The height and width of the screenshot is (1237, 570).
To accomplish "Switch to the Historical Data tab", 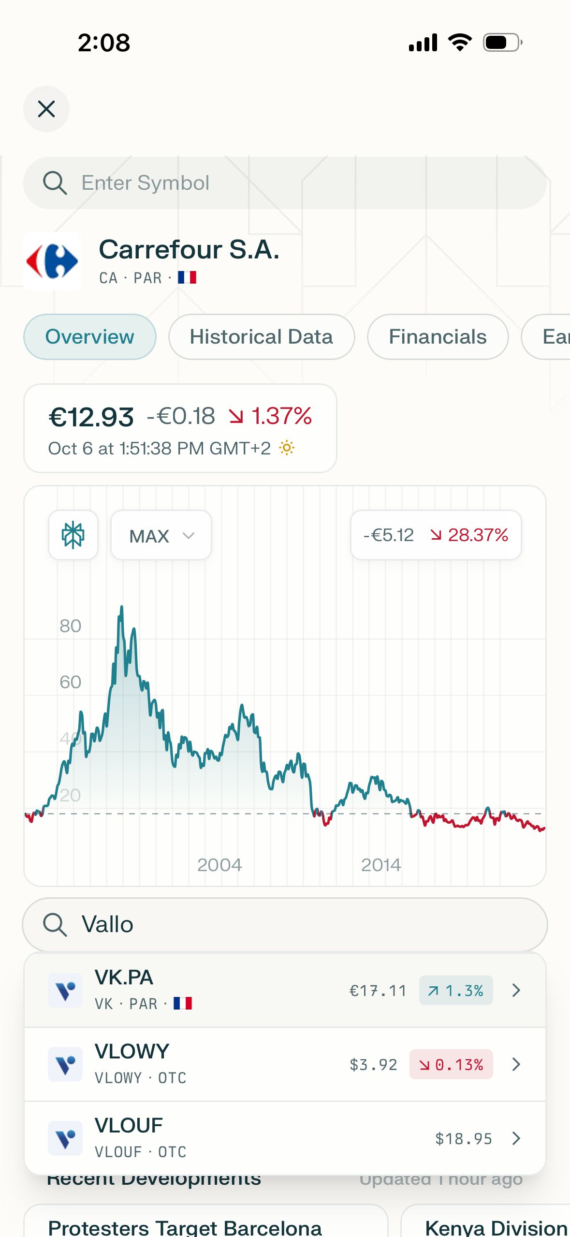I will 261,337.
